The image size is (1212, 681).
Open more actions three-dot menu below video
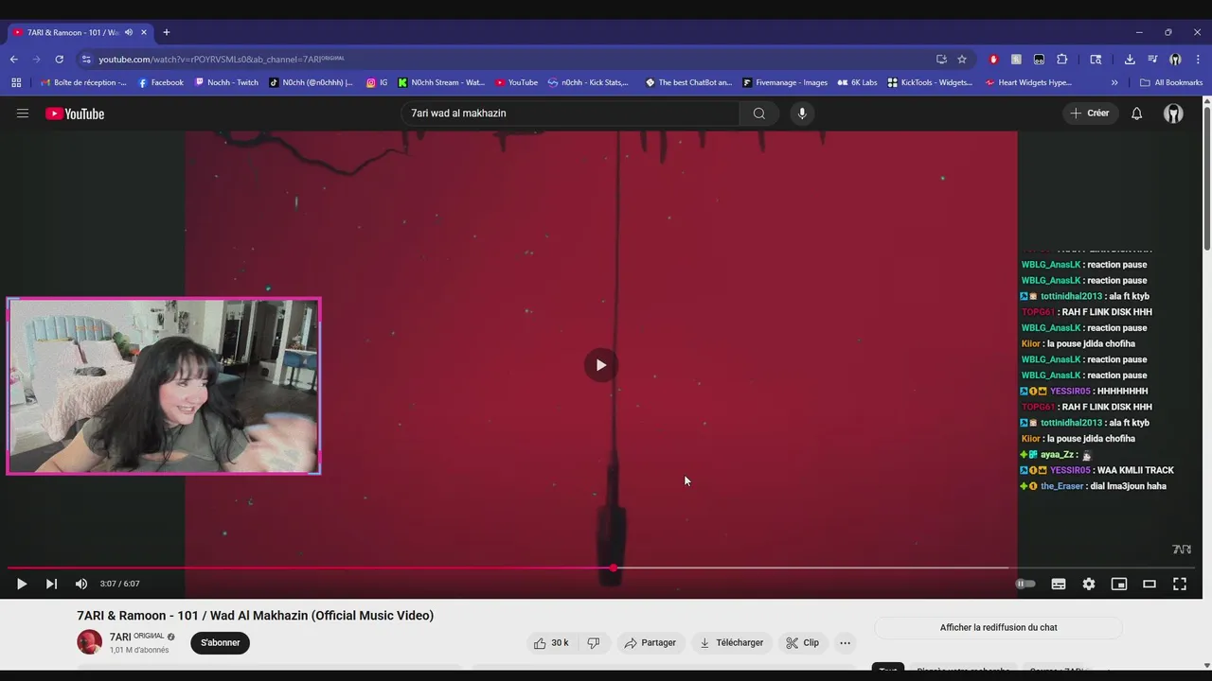pyautogui.click(x=846, y=643)
